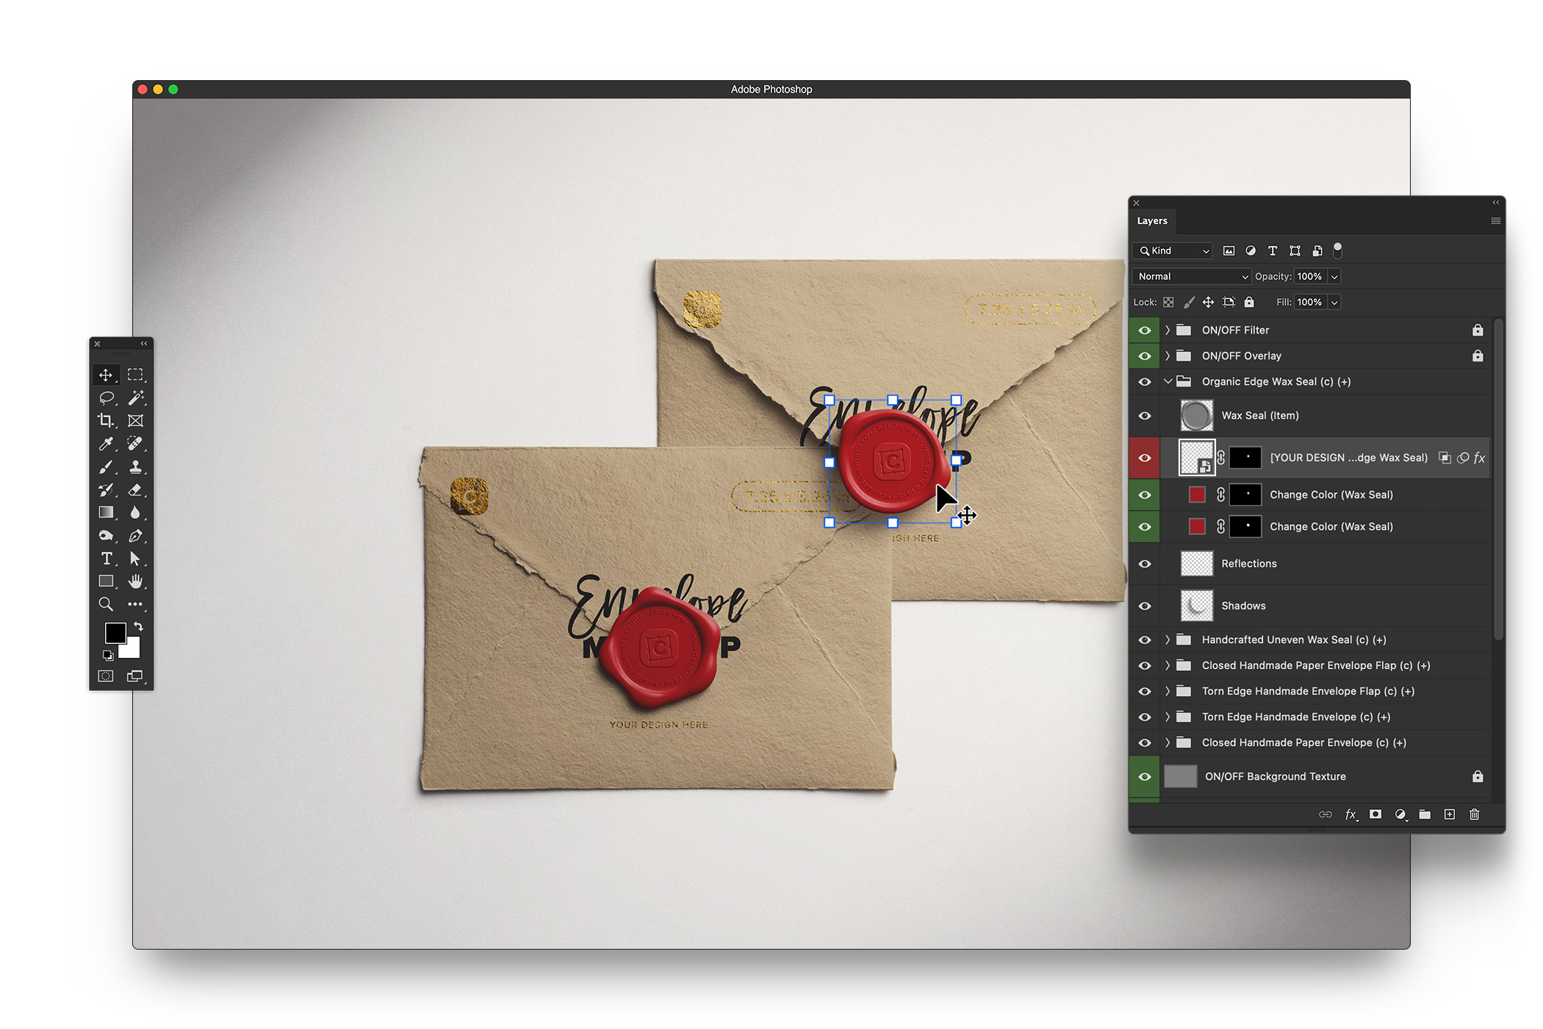Screen dimensions: 1543x1029
Task: Select the Eyedropper tool
Action: click(x=106, y=443)
